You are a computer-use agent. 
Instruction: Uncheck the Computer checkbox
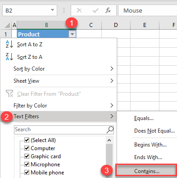pyautogui.click(x=27, y=148)
